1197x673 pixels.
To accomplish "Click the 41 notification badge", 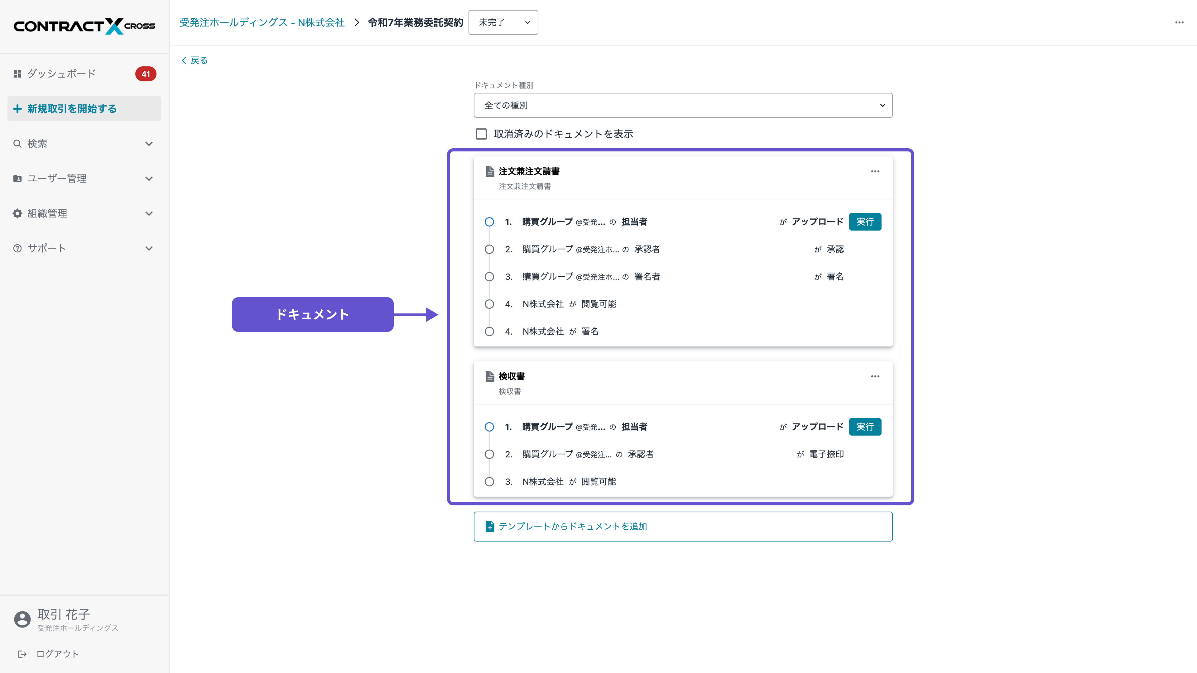I will [146, 74].
